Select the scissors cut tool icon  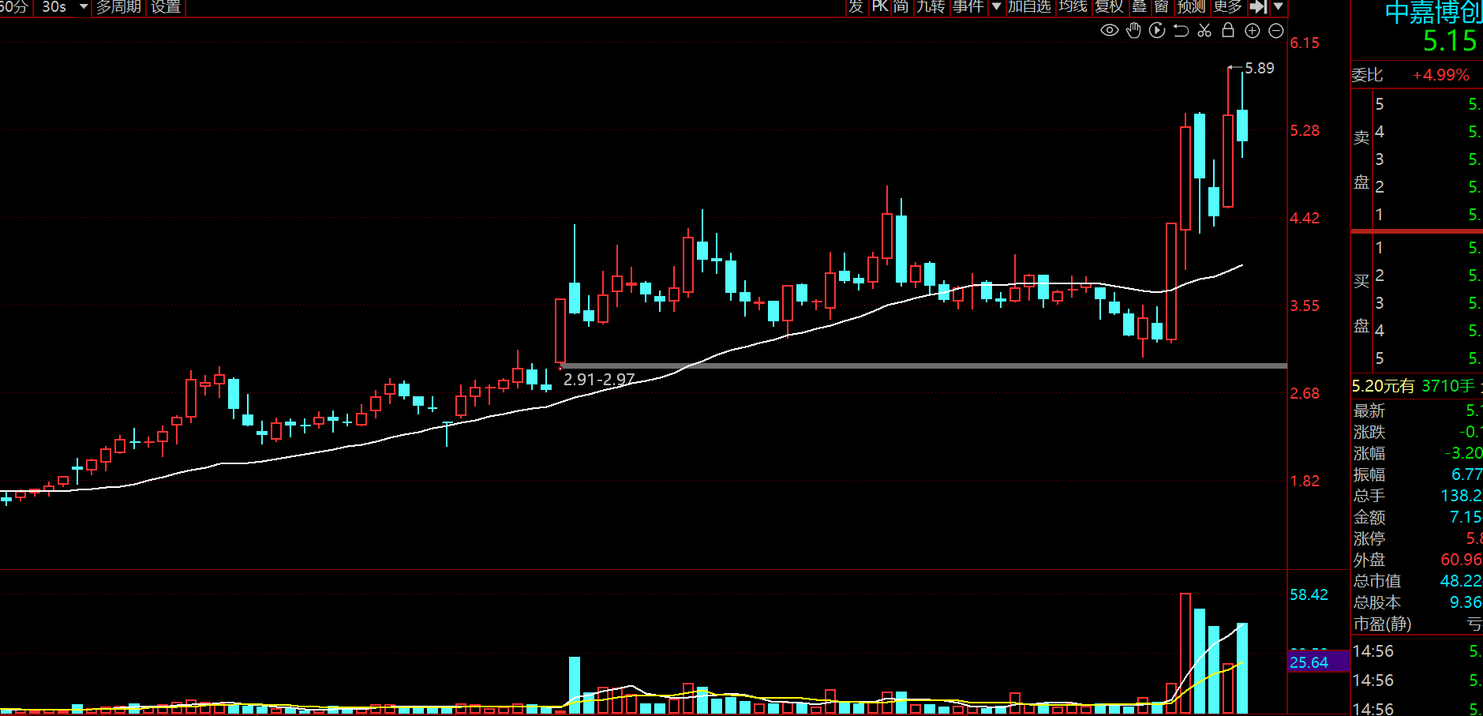[x=1204, y=31]
